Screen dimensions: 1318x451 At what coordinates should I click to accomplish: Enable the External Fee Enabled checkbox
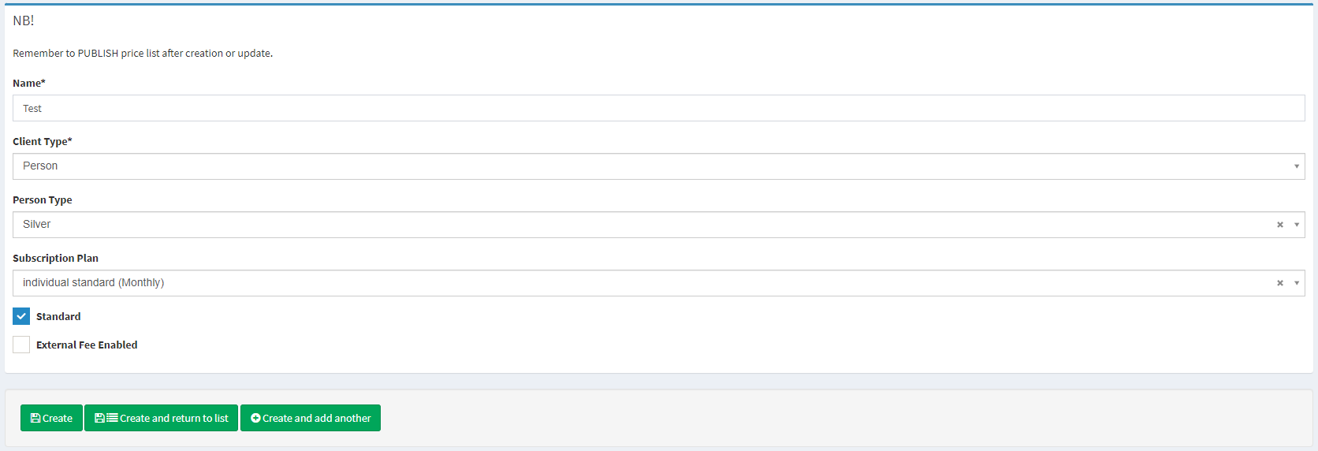[x=21, y=345]
